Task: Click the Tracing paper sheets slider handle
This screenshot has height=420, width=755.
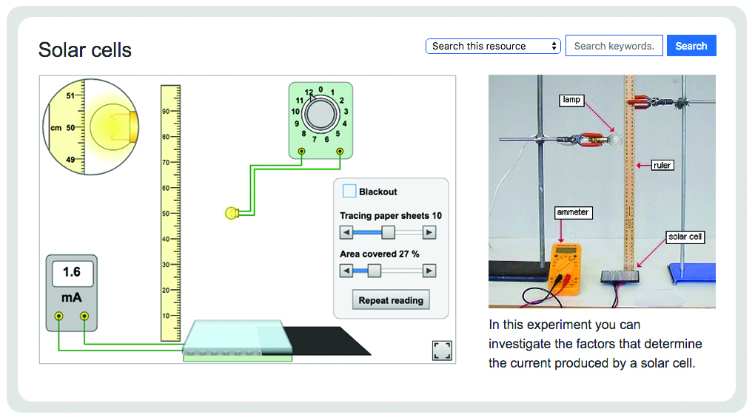Action: pos(388,233)
